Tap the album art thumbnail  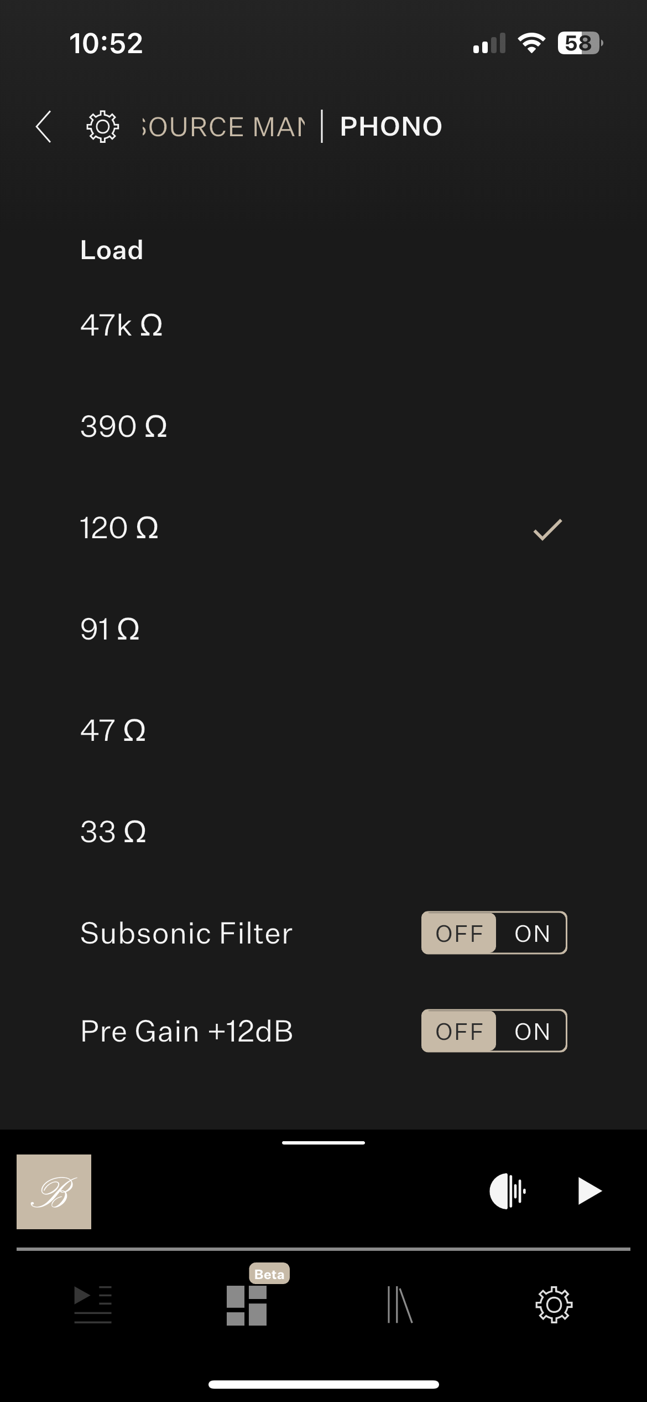pyautogui.click(x=54, y=1192)
